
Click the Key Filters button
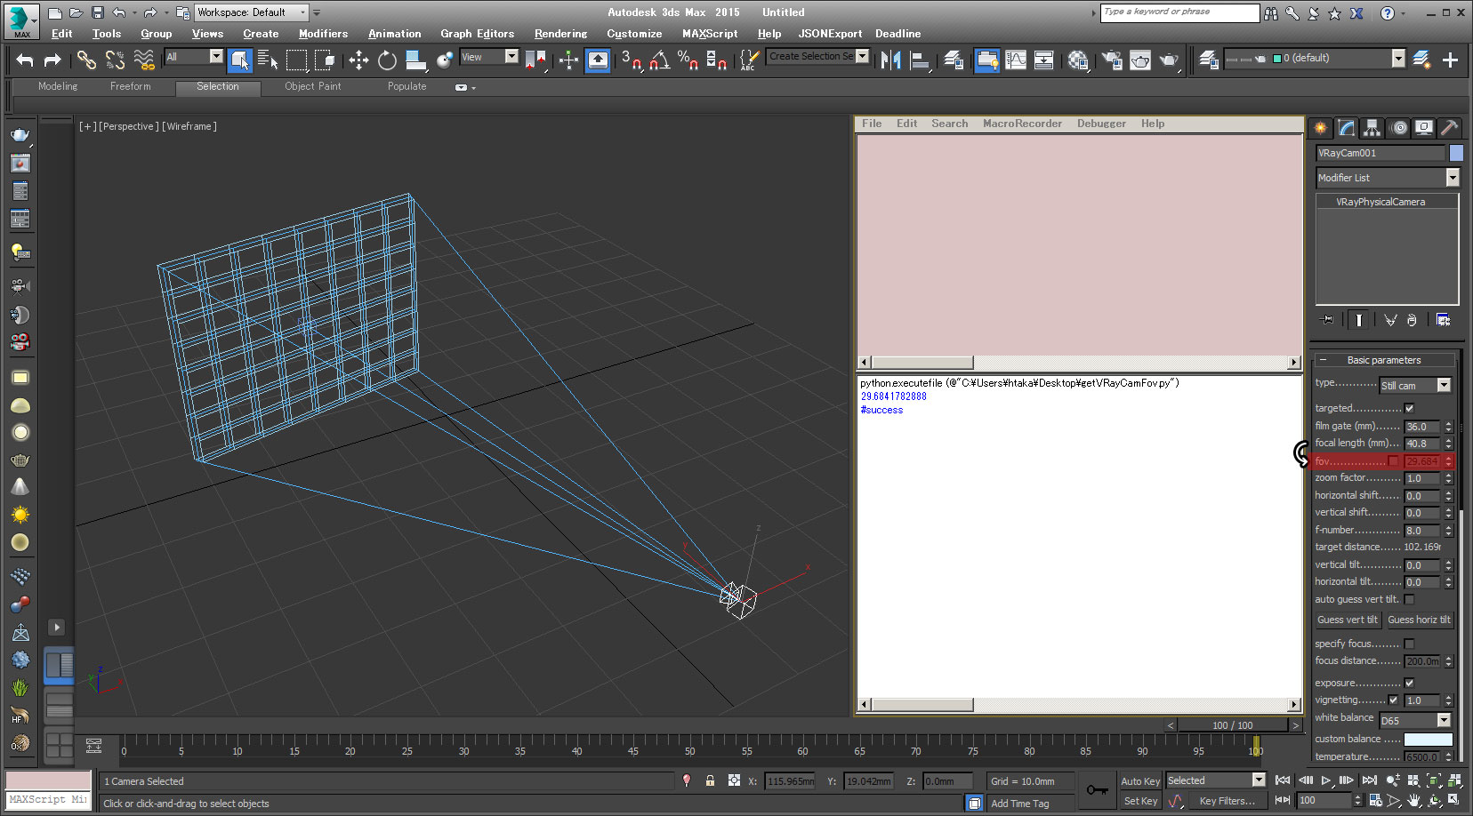[x=1227, y=801]
